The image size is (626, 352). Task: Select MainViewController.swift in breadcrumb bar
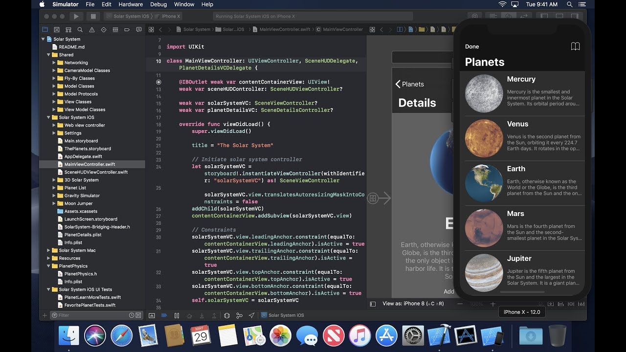pos(282,29)
